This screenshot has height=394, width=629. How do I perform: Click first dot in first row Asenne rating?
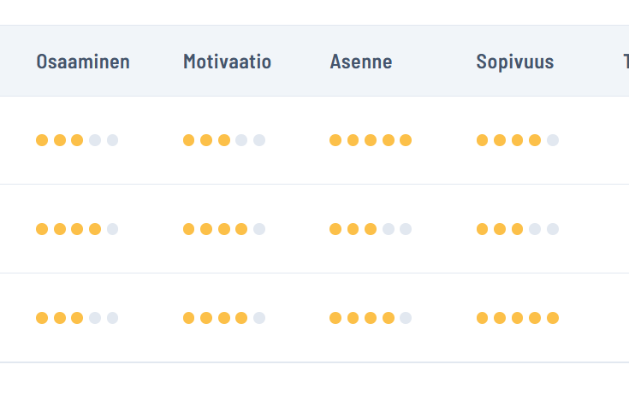point(335,140)
